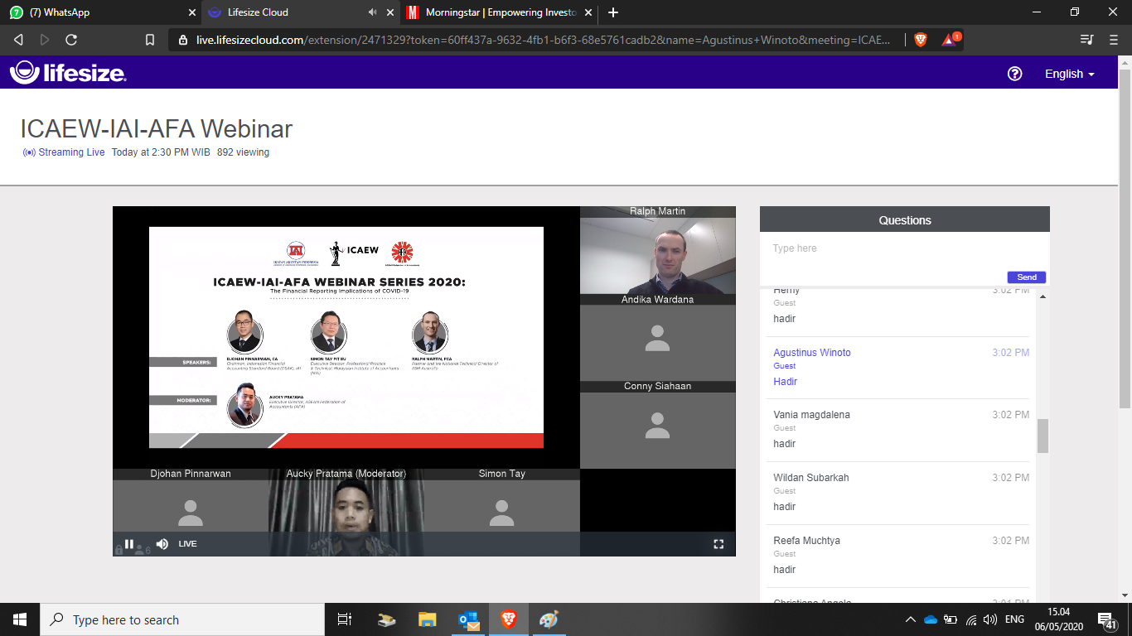The height and width of the screenshot is (636, 1132).
Task: Click the Lifesize logo
Action: pos(68,73)
